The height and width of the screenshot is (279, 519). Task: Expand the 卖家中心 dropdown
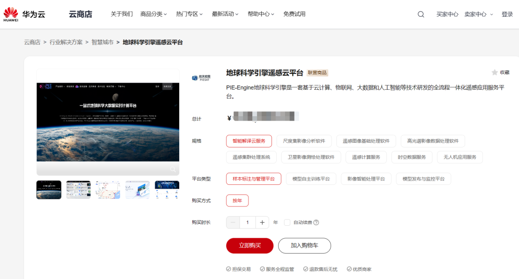(479, 14)
